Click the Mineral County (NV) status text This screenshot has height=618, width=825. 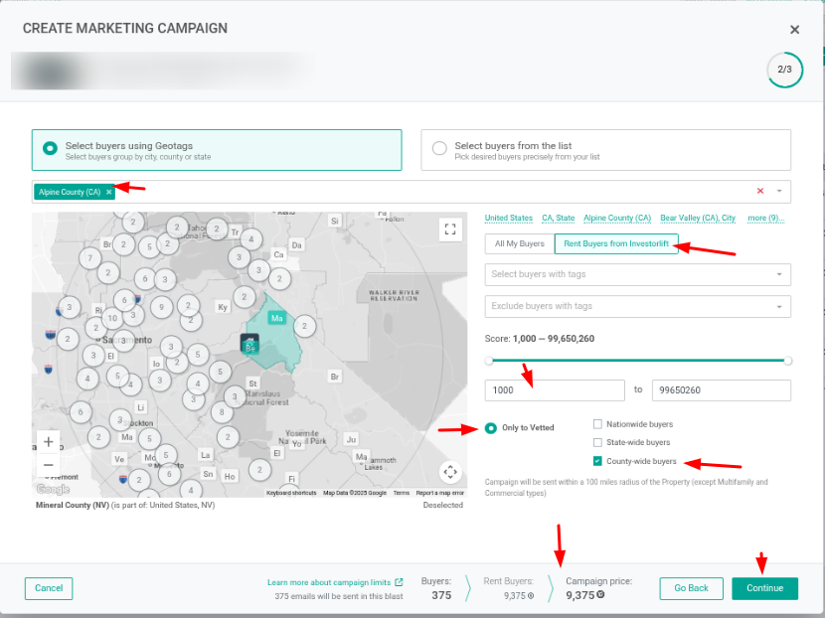point(125,505)
